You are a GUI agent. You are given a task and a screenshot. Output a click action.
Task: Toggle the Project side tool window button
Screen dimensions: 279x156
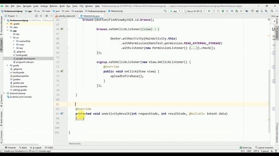click(x=1, y=45)
